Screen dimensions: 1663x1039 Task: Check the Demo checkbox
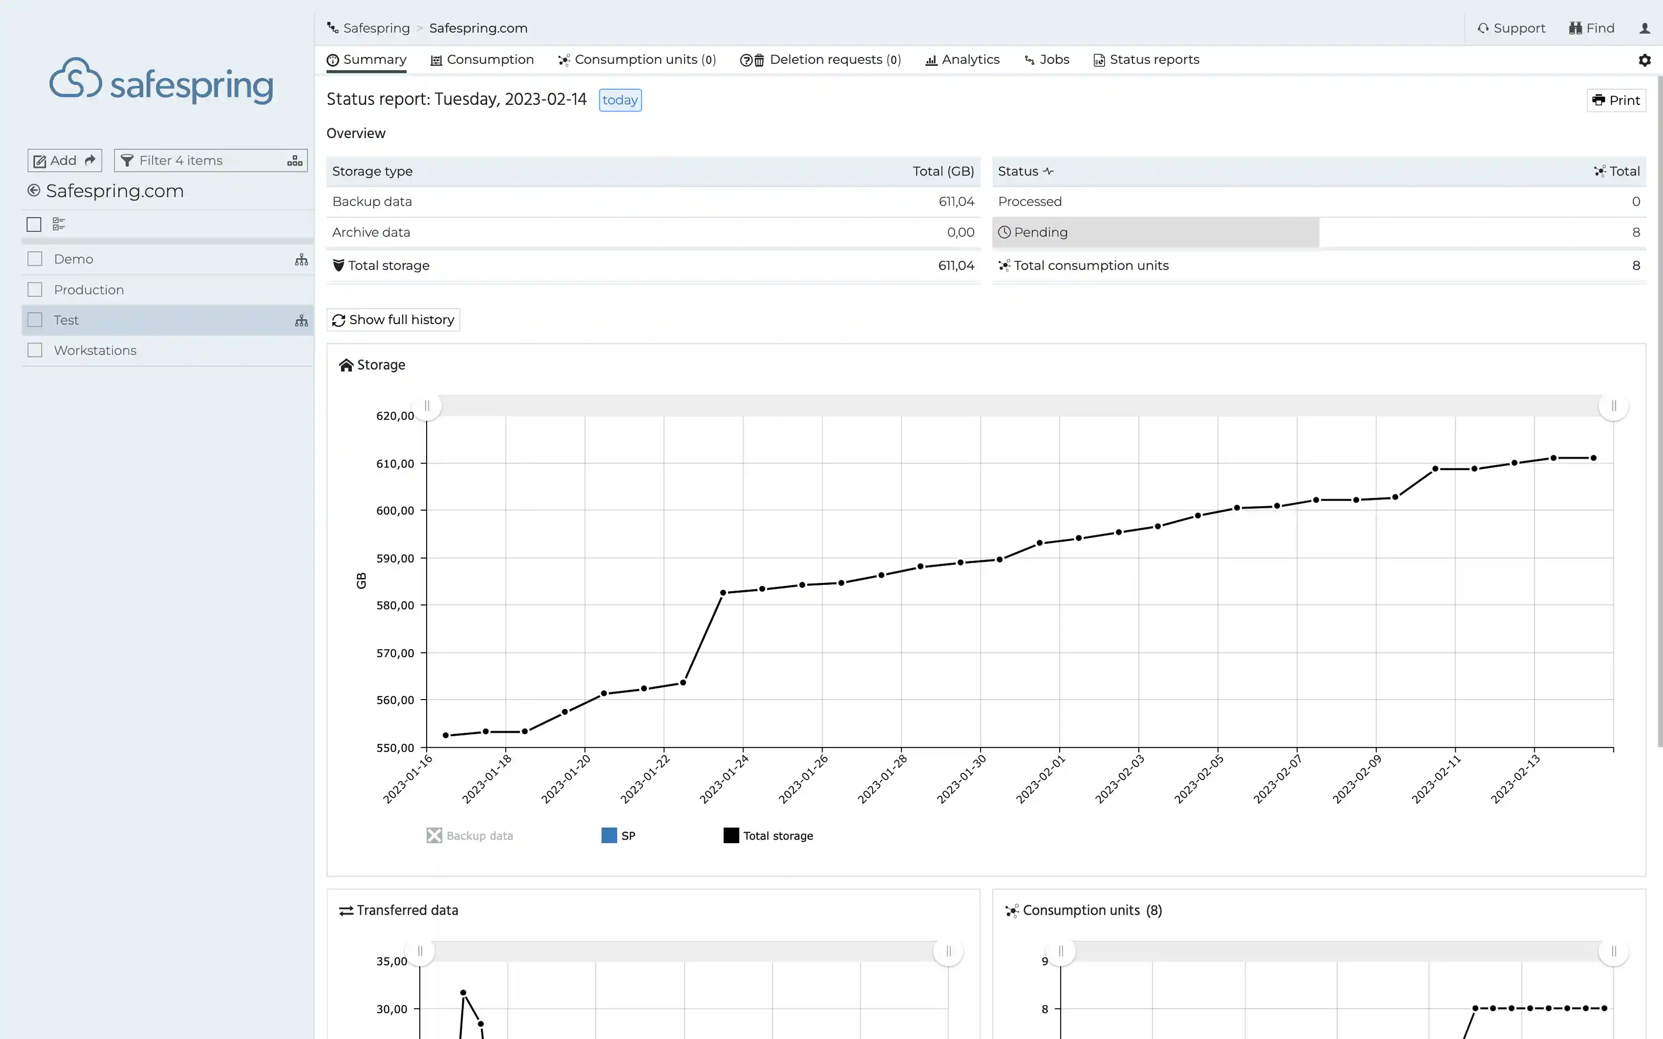[34, 258]
